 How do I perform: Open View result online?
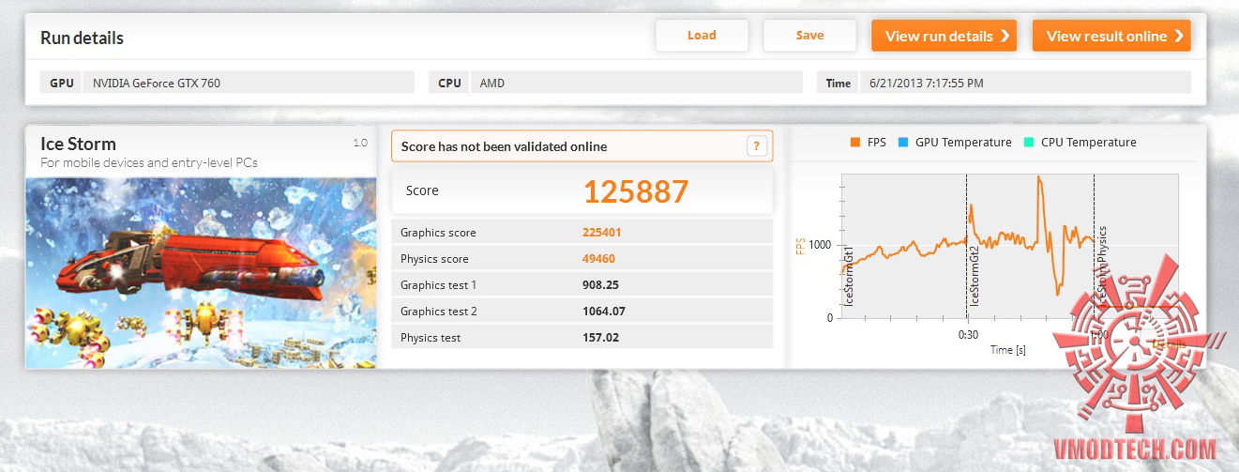click(x=1111, y=36)
